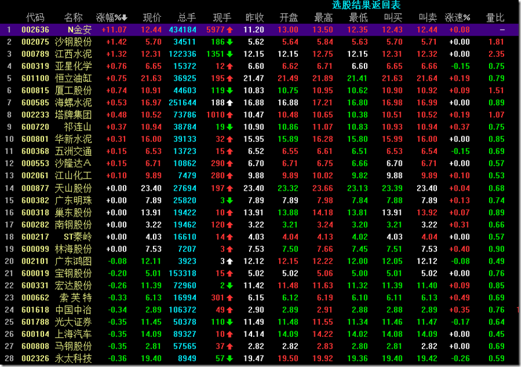
Task: Sort by the 总手 column header
Action: tap(187, 18)
